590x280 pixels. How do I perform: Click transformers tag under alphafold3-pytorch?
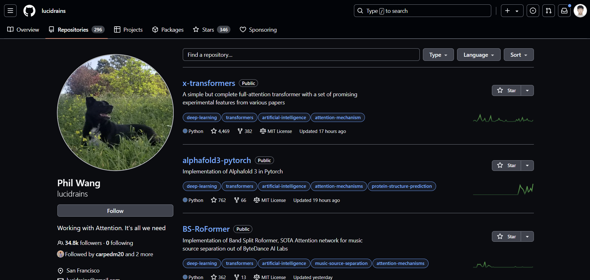coord(240,186)
